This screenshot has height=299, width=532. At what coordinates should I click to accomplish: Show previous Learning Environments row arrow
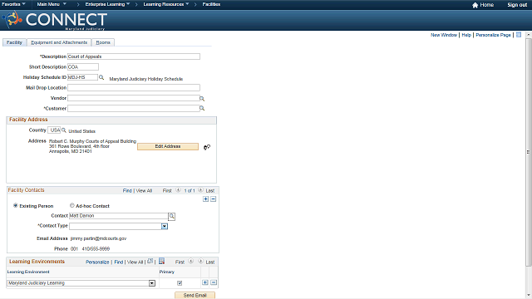(x=191, y=262)
